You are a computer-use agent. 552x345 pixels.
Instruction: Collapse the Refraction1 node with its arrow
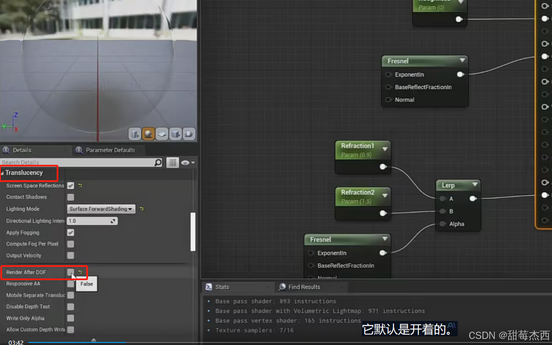(x=385, y=149)
